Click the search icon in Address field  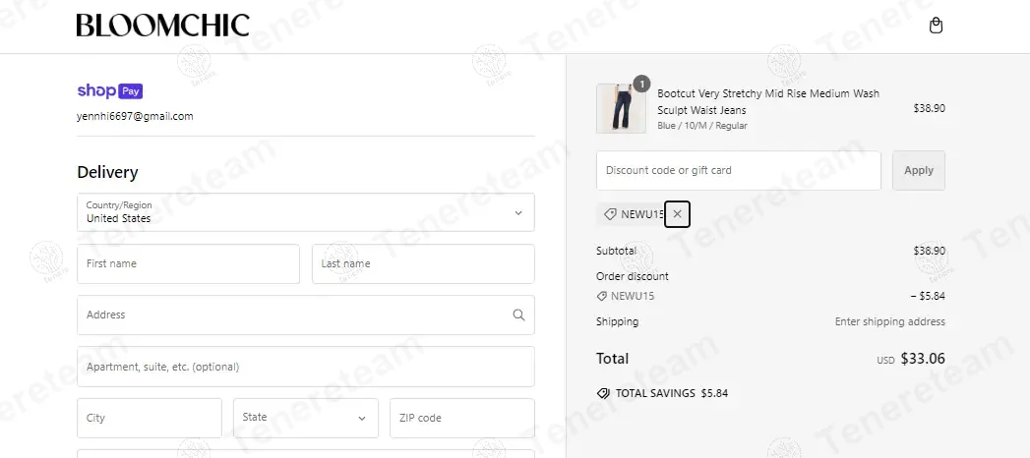tap(518, 315)
